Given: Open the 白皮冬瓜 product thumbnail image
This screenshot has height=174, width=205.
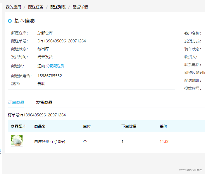Looking at the screenshot, I should click(17, 141).
